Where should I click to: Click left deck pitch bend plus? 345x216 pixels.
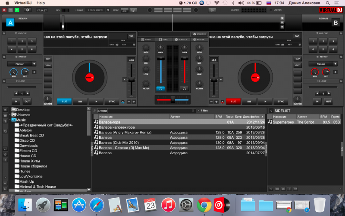pyautogui.click(x=134, y=102)
